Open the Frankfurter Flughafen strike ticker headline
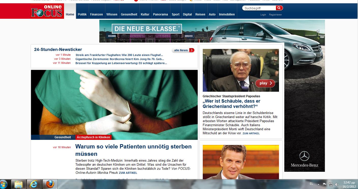358x189 pixels. point(119,55)
